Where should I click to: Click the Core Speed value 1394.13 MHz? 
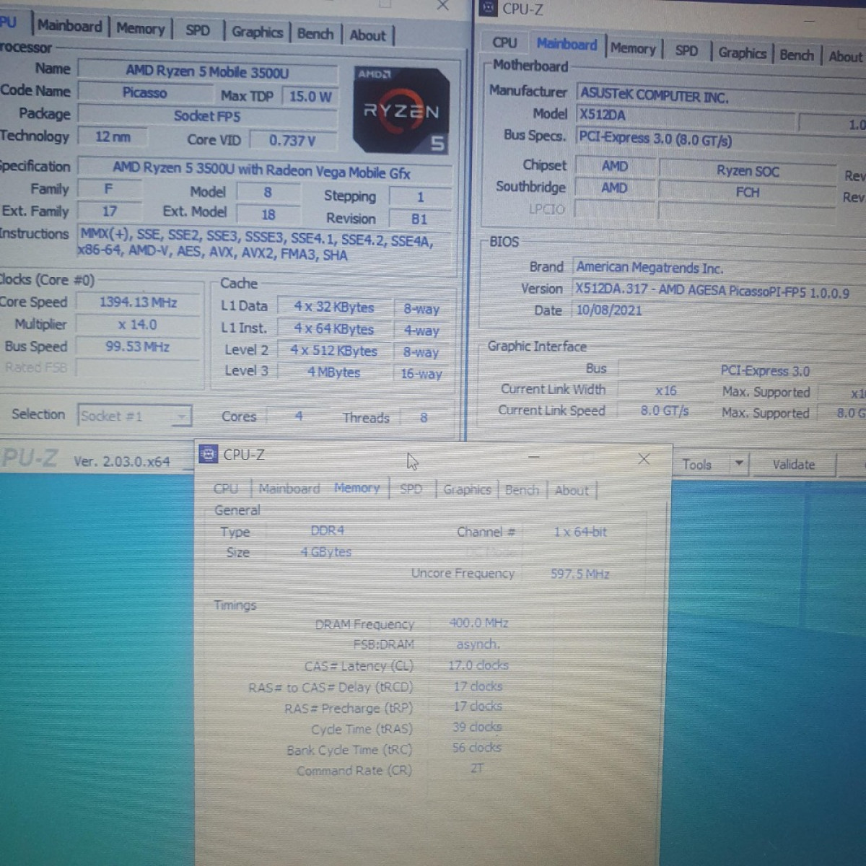click(x=138, y=302)
